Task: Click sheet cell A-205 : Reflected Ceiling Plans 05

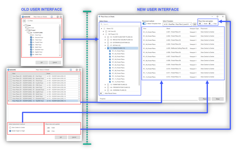Action: 177,48
